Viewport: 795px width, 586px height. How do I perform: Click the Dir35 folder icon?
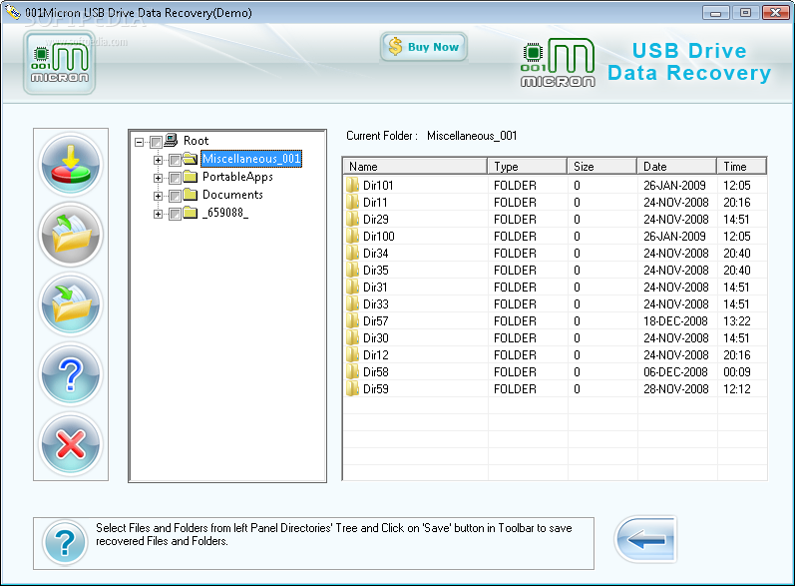pyautogui.click(x=352, y=270)
